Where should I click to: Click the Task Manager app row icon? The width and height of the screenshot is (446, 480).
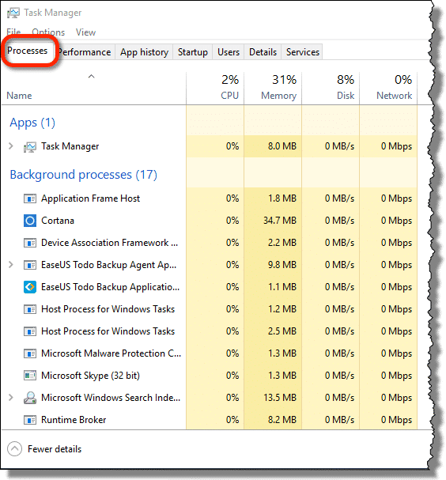30,147
